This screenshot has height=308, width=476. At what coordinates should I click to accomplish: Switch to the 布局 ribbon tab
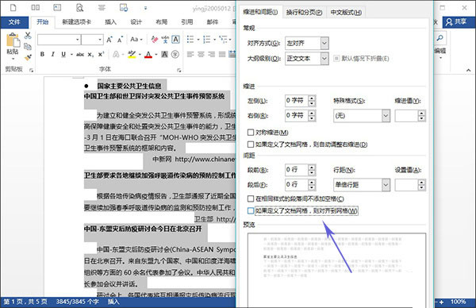click(x=162, y=22)
